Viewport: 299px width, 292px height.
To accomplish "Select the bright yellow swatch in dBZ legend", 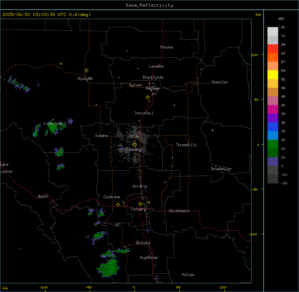I will (x=273, y=75).
